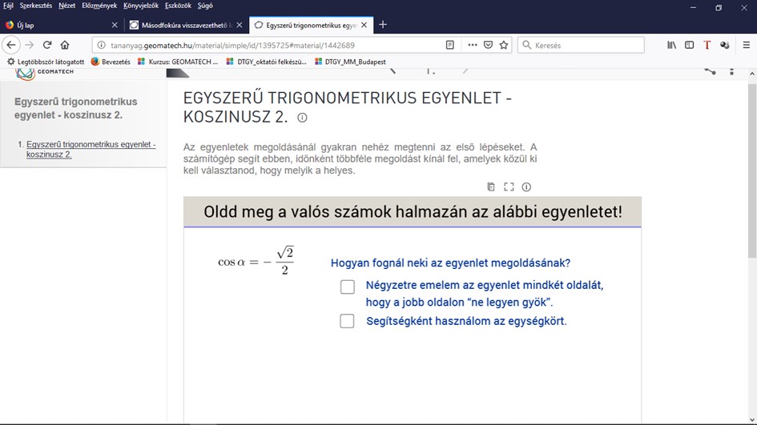757x425 pixels.
Task: Check 'Segítségként használom az egységkört'
Action: click(347, 321)
